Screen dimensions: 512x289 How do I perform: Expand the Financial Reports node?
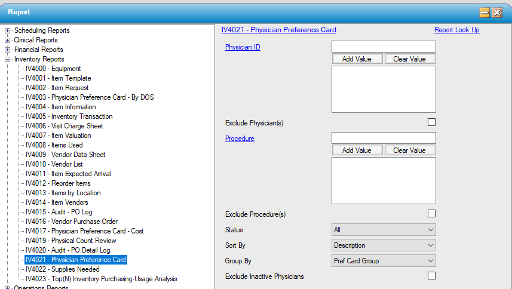pos(8,50)
